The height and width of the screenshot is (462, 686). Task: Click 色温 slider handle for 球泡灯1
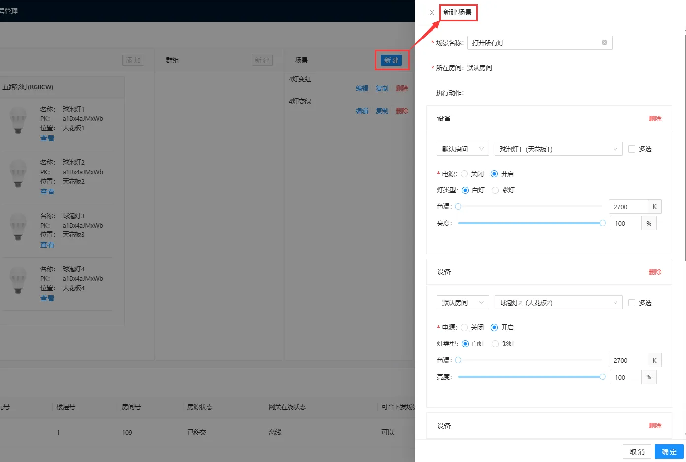click(458, 207)
